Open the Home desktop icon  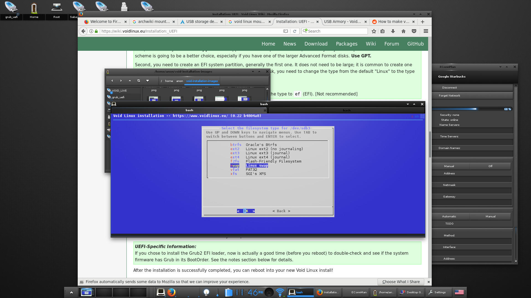pos(34,10)
